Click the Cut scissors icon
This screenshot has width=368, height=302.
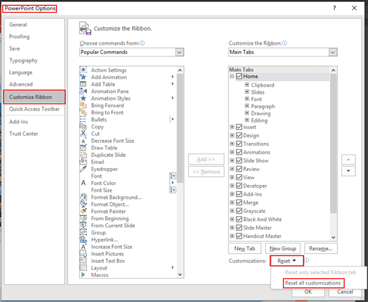[83, 134]
